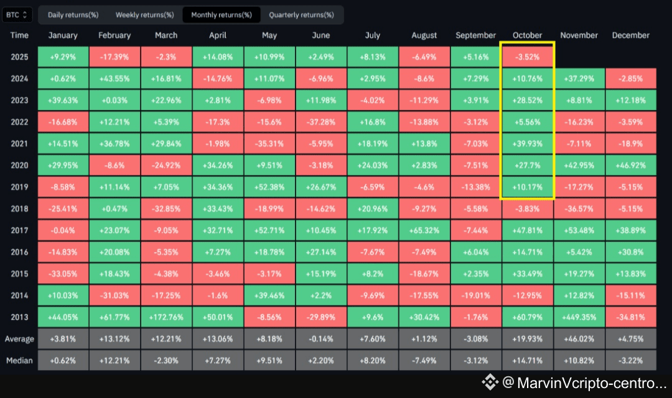Screen dimensions: 672x398
Task: Select the October 2025 cell -3.52%
Action: coord(527,57)
